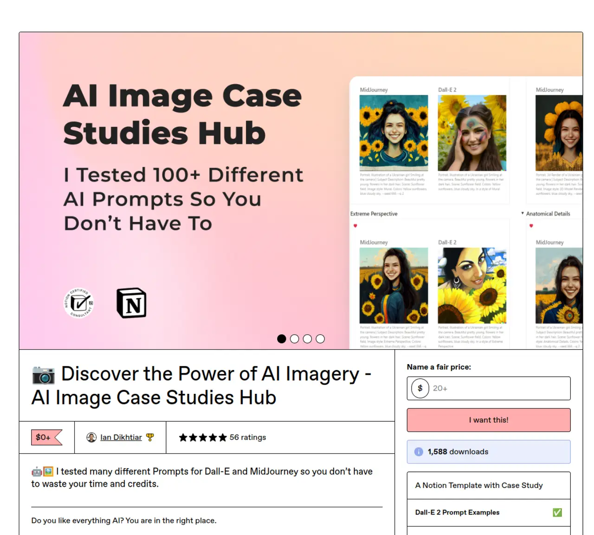Click the $0+ price tag
This screenshot has width=594, height=535.
pyautogui.click(x=46, y=437)
